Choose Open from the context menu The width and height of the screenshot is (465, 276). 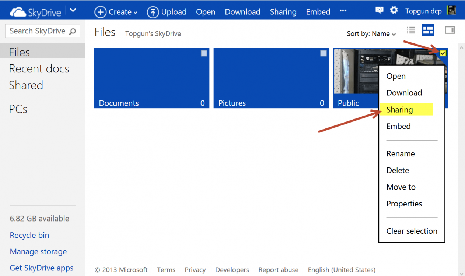(x=396, y=76)
